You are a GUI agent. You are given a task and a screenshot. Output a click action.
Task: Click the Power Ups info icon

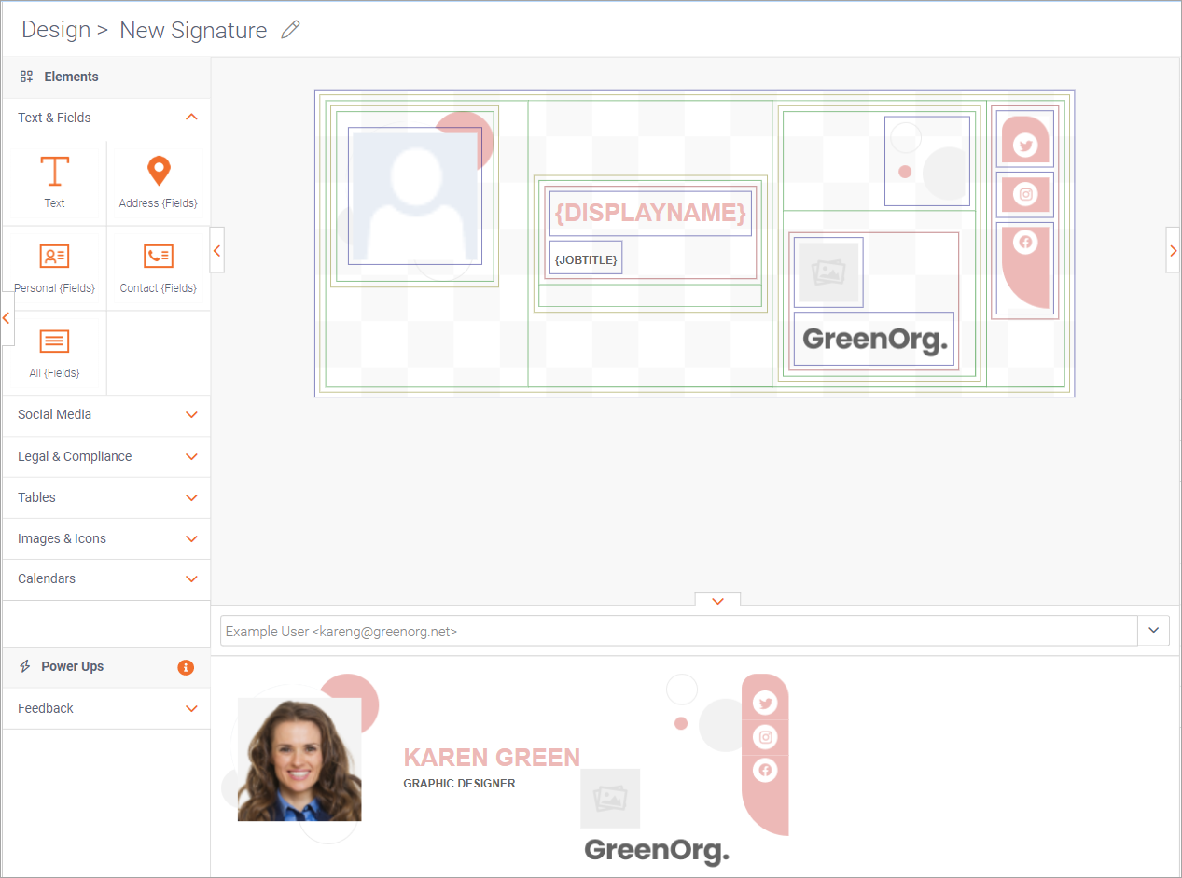pyautogui.click(x=186, y=667)
